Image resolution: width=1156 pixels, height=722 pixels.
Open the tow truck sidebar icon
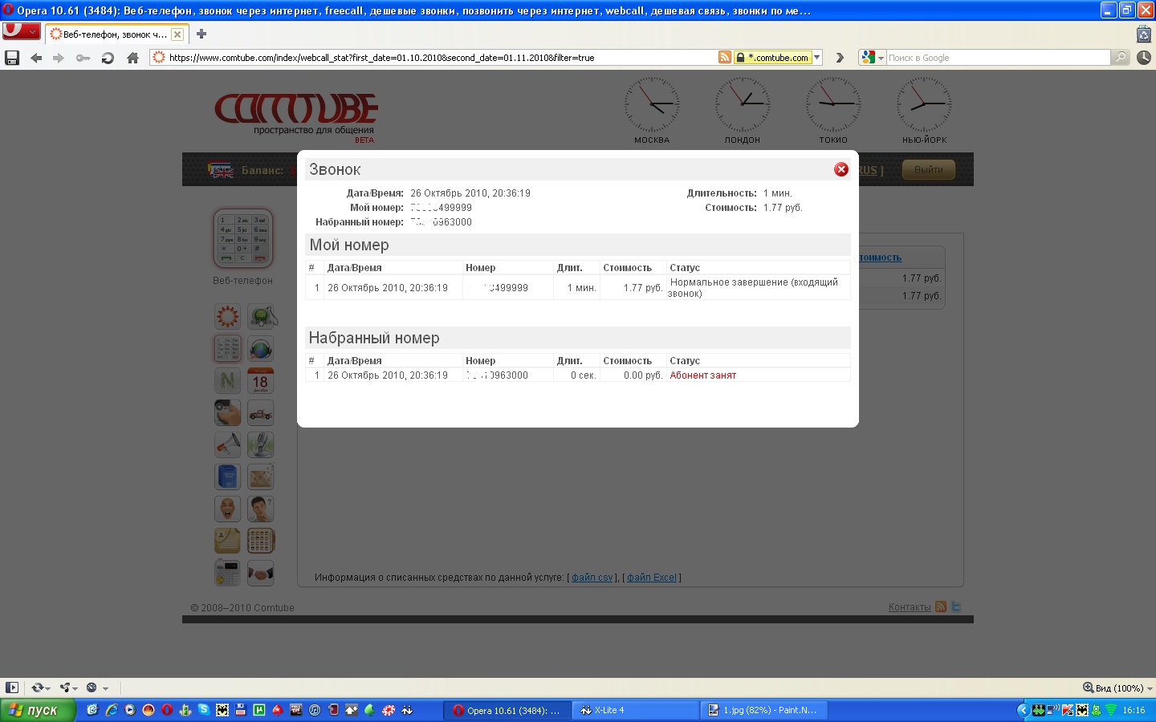click(x=261, y=412)
